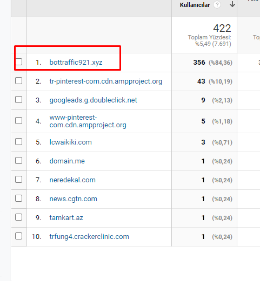Click the help icon next to Kullanıcılar
The width and height of the screenshot is (260, 281).
(x=217, y=5)
